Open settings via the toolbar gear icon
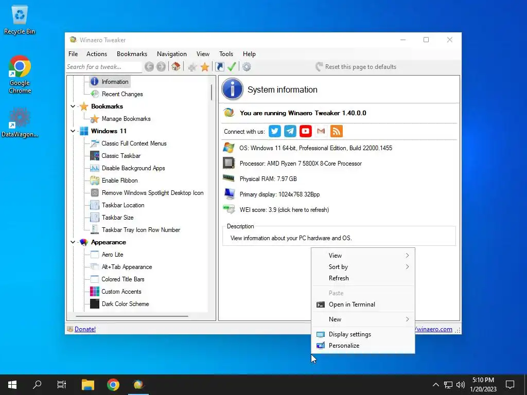The width and height of the screenshot is (527, 395). click(247, 67)
